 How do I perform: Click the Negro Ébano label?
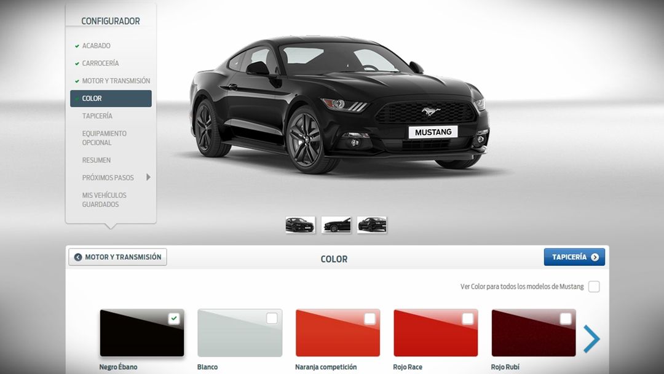point(118,367)
